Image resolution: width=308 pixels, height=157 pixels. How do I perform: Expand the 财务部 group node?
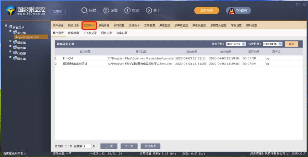[x=10, y=57]
